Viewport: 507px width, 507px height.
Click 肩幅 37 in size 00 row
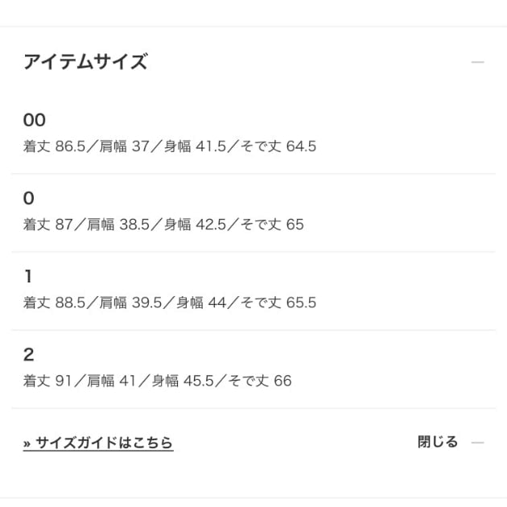coord(124,146)
